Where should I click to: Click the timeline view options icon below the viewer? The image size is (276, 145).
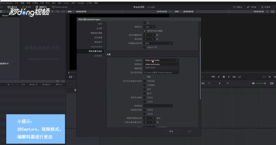coord(203,83)
